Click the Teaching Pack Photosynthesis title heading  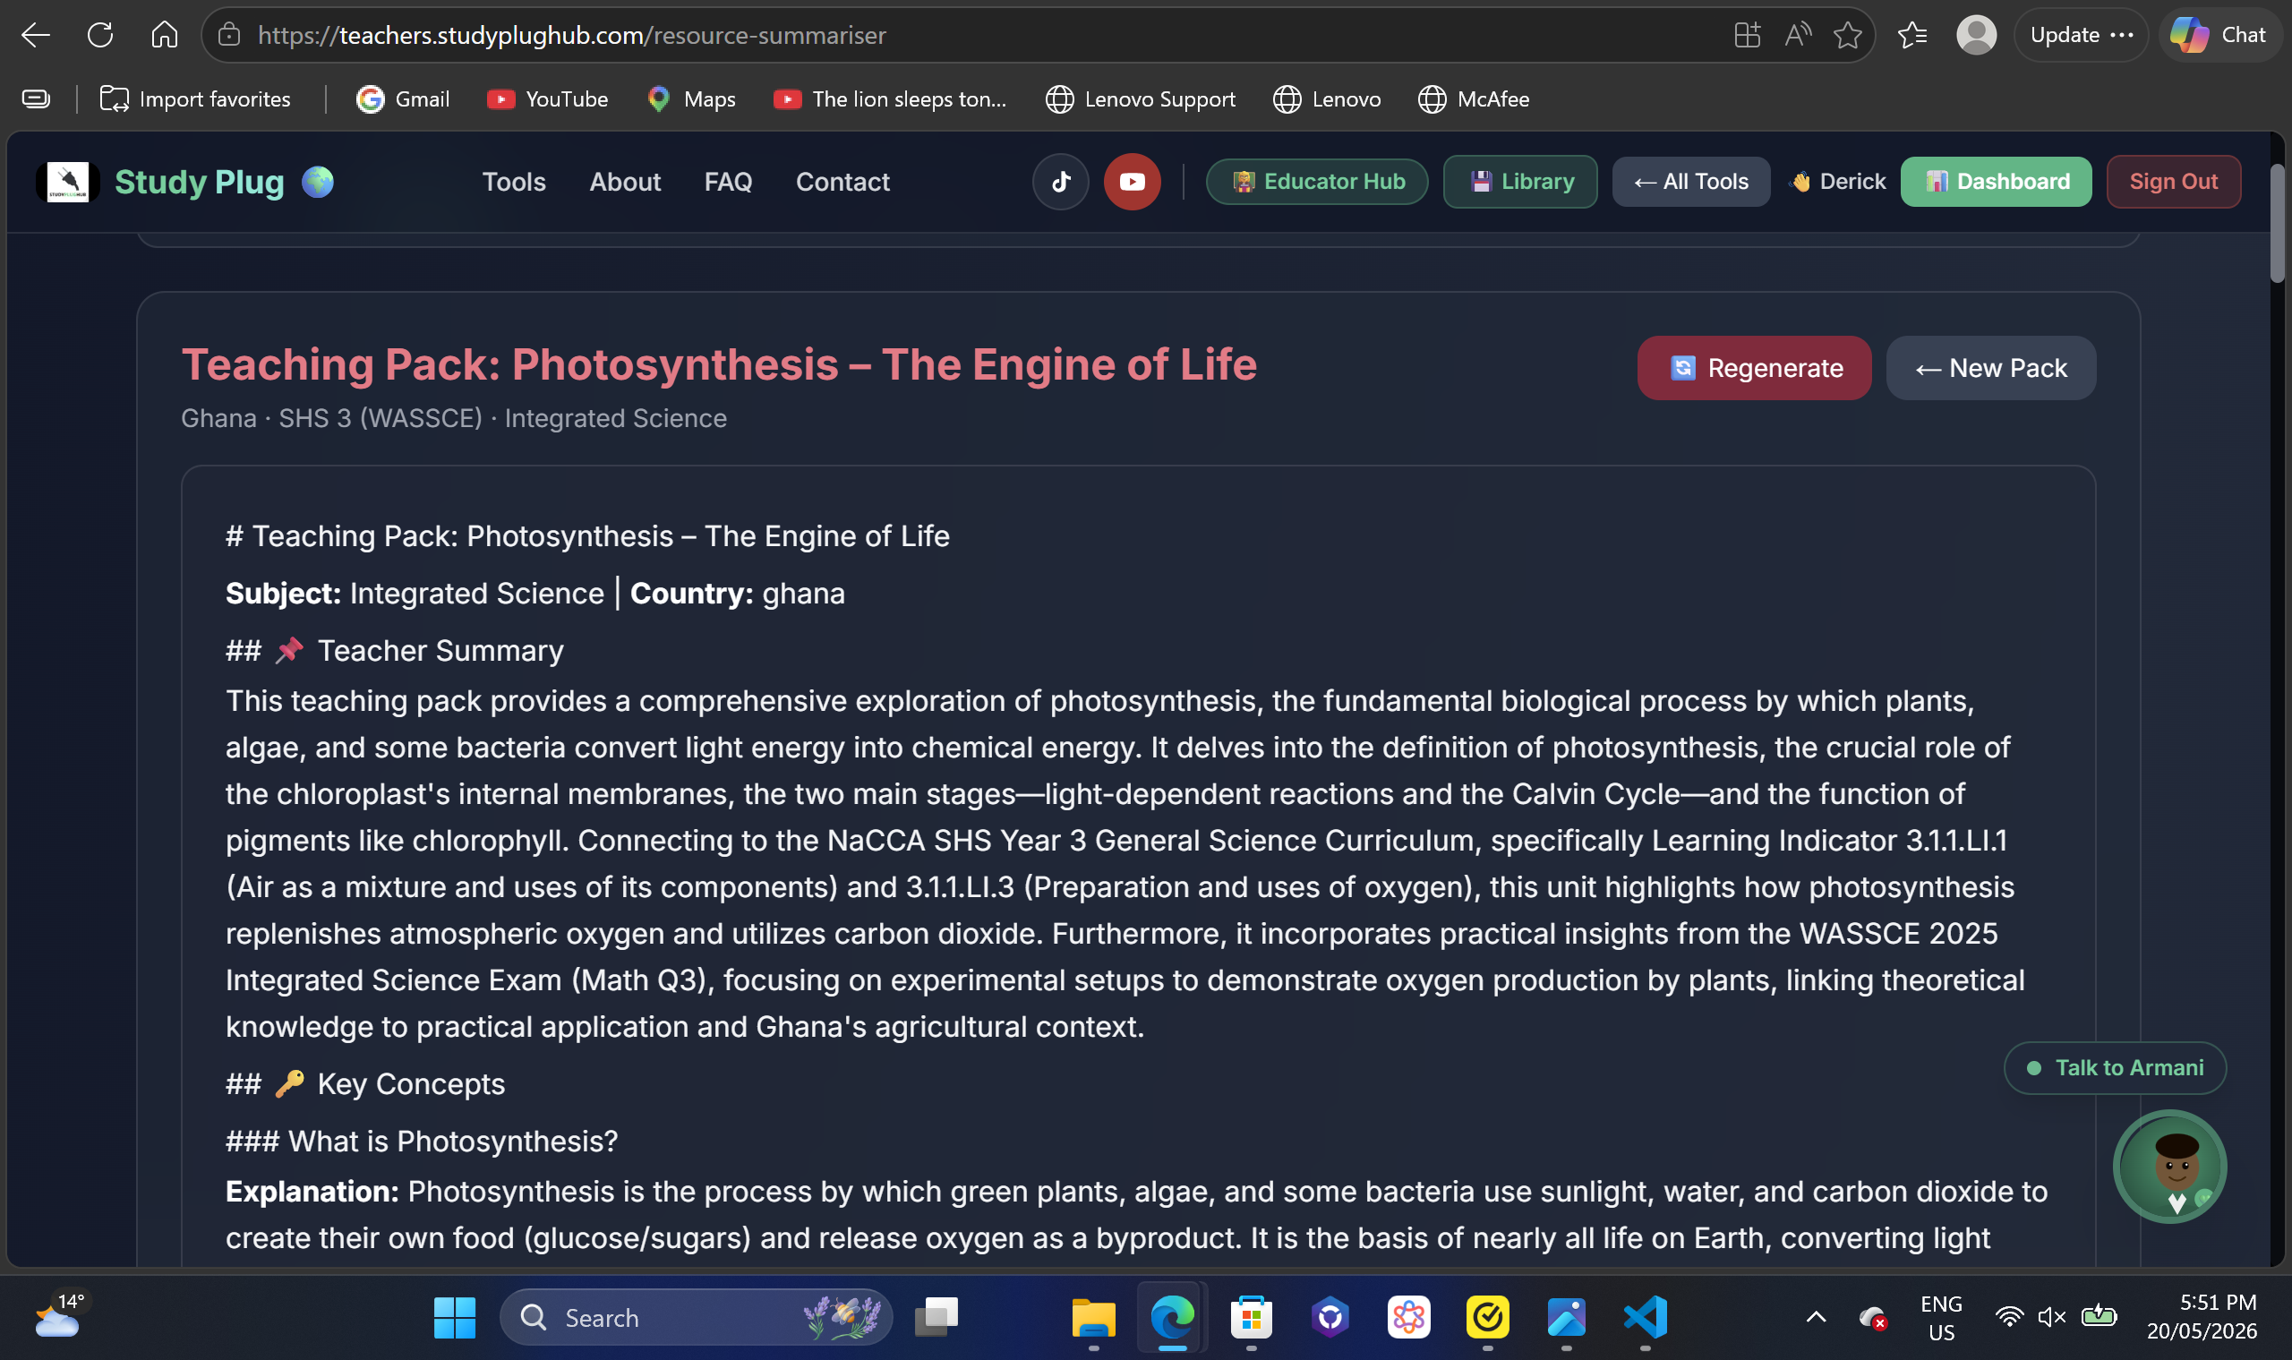(718, 364)
